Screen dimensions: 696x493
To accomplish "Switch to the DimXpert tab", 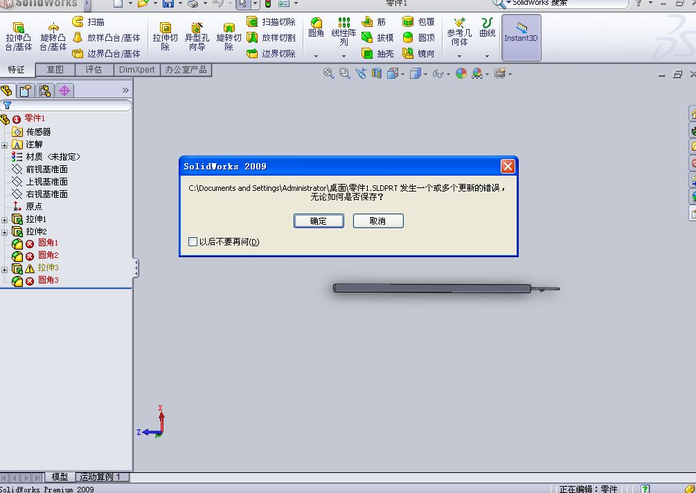I will point(136,70).
